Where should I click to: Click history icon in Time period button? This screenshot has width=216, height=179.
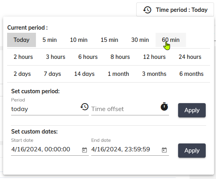(x=147, y=10)
